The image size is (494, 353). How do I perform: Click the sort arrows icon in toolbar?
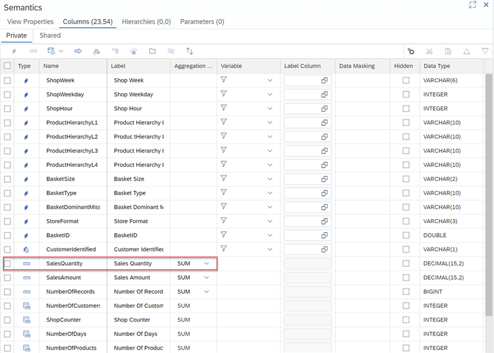(x=189, y=51)
